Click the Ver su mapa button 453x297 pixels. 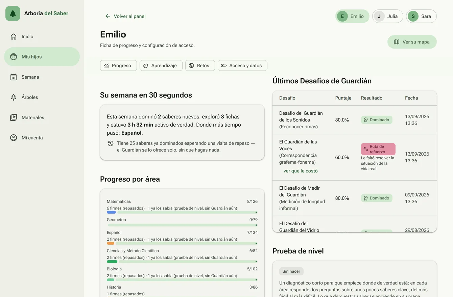[412, 42]
